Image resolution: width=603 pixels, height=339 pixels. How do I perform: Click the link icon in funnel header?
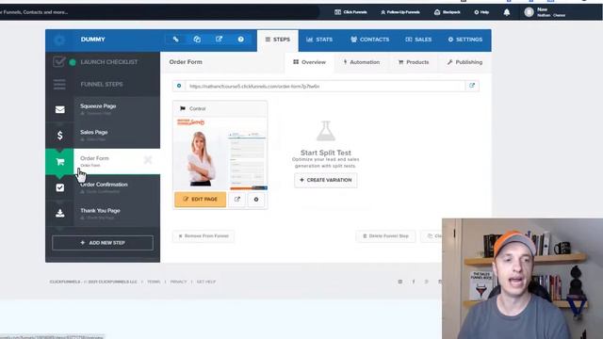[x=176, y=40]
